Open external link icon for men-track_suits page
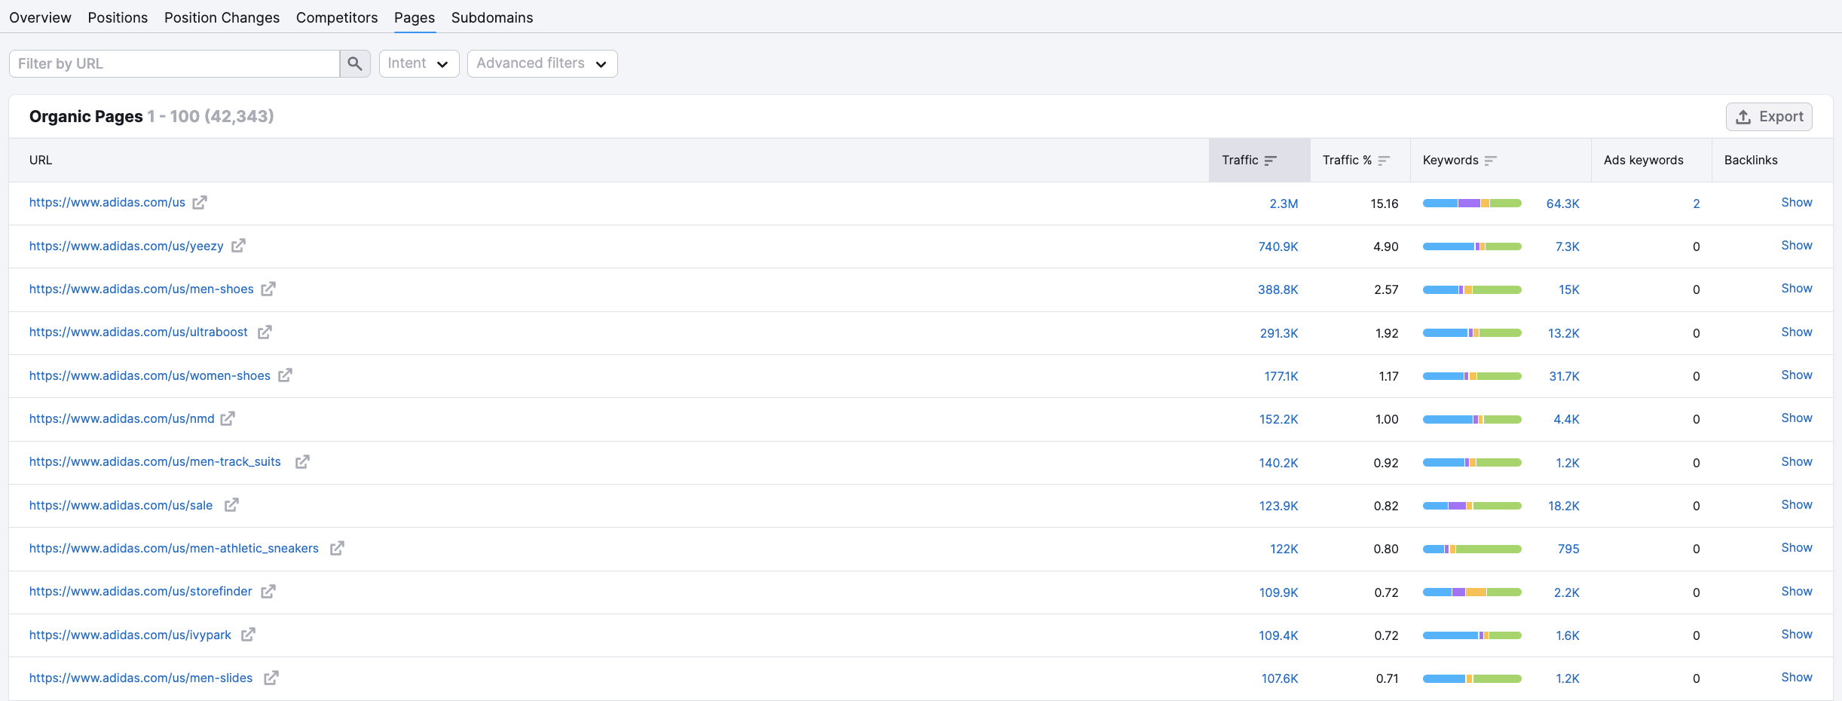The width and height of the screenshot is (1842, 701). pos(302,462)
